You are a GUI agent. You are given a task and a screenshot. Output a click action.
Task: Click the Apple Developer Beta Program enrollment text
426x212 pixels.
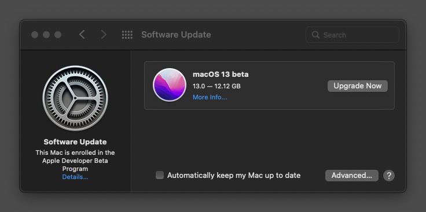[75, 161]
